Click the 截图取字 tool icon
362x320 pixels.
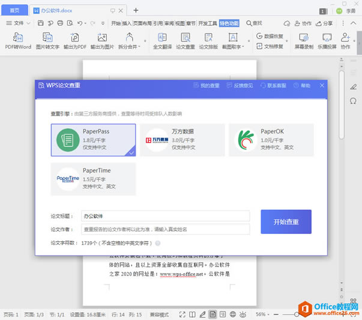[x=233, y=37]
